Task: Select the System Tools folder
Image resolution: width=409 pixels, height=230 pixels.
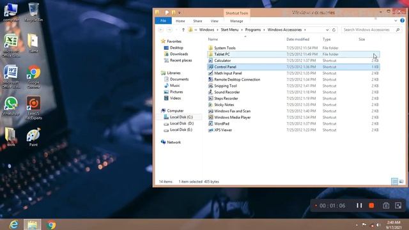Action: click(293, 48)
